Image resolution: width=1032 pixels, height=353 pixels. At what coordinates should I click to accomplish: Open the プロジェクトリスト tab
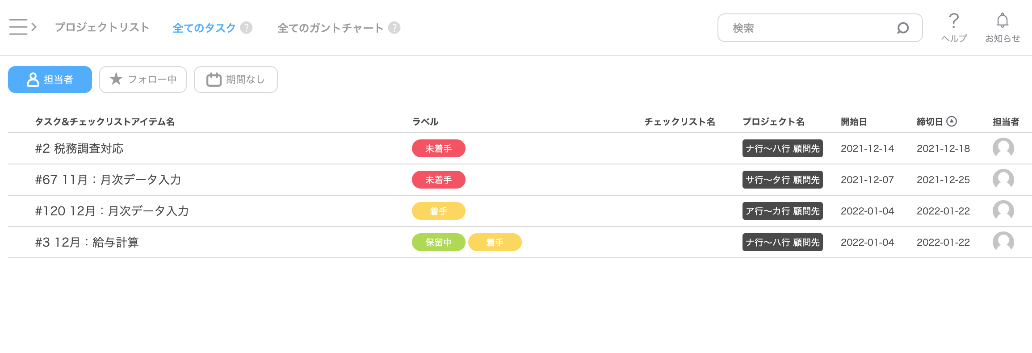click(102, 28)
